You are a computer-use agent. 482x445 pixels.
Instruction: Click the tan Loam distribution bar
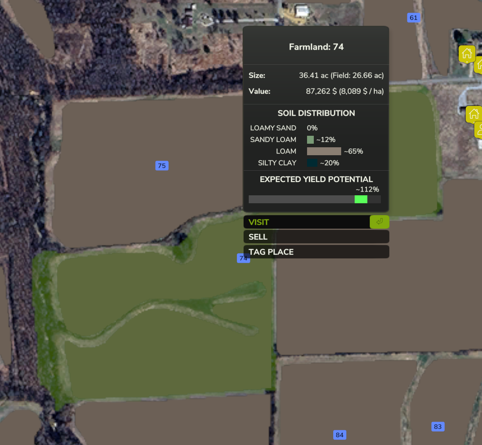(x=324, y=151)
